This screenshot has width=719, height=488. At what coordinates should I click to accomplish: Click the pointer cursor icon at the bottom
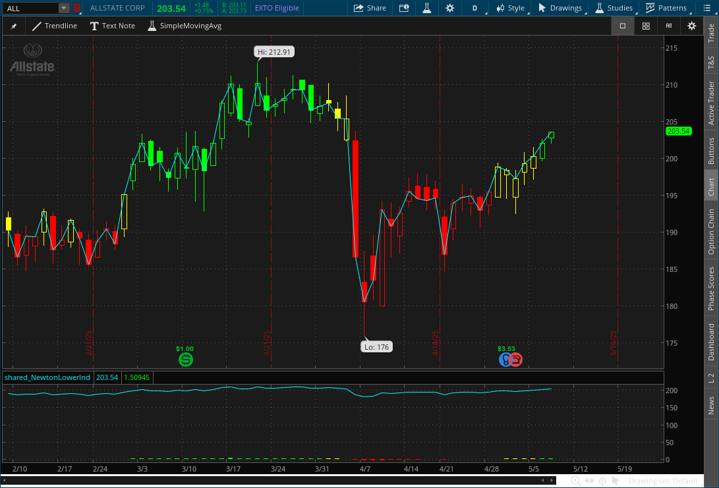pos(616,481)
